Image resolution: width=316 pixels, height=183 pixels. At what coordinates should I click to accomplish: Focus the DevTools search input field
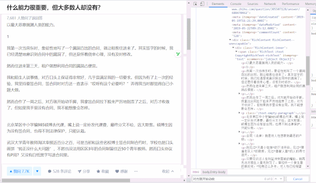(x=228, y=179)
